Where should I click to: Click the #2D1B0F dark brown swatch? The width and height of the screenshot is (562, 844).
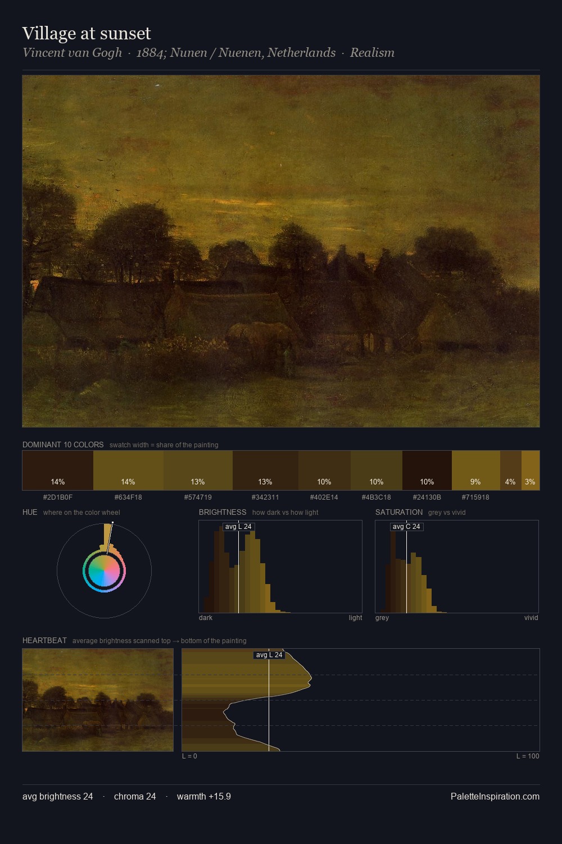(x=58, y=470)
